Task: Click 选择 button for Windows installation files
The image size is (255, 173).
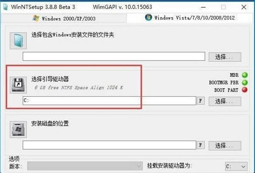Action: point(225,57)
